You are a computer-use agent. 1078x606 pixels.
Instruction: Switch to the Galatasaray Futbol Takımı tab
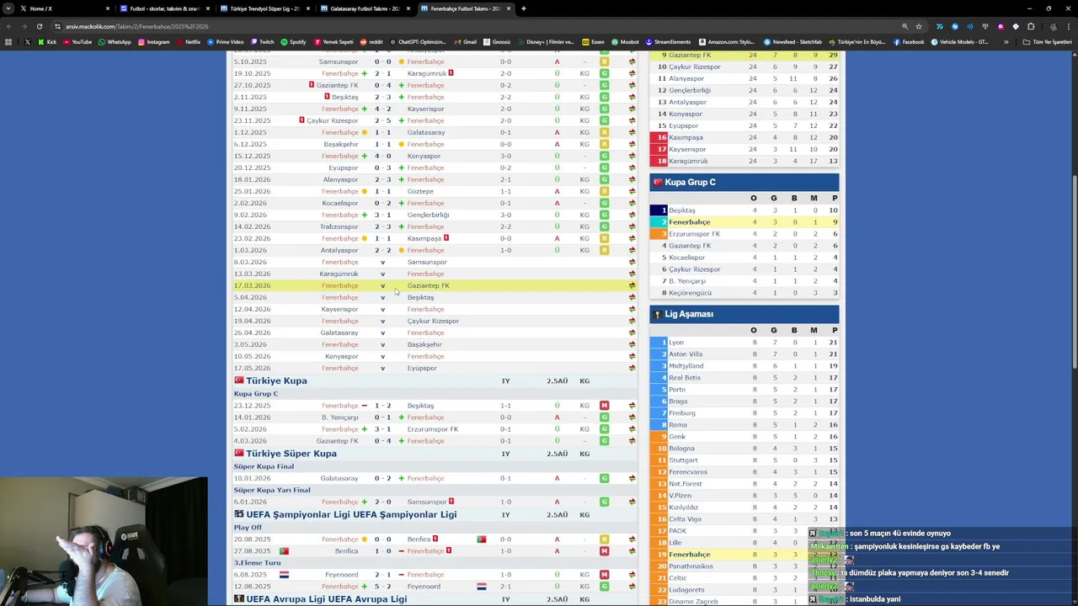[365, 8]
